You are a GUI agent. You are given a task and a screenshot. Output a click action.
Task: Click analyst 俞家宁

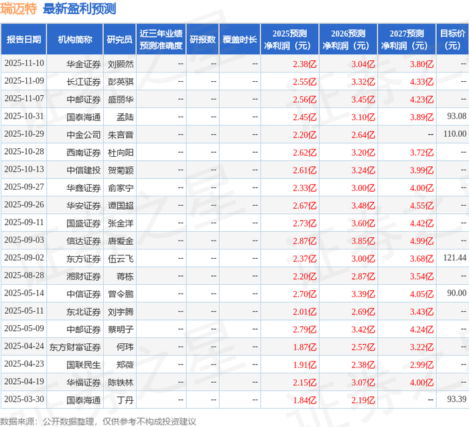[121, 188]
